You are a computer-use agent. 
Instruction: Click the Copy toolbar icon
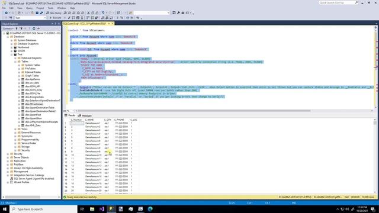pos(93,13)
